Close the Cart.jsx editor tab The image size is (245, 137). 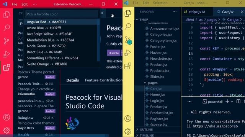[242, 12]
